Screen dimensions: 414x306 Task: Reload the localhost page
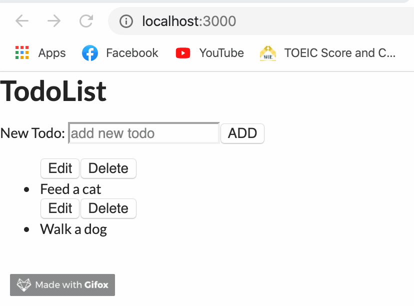[85, 21]
